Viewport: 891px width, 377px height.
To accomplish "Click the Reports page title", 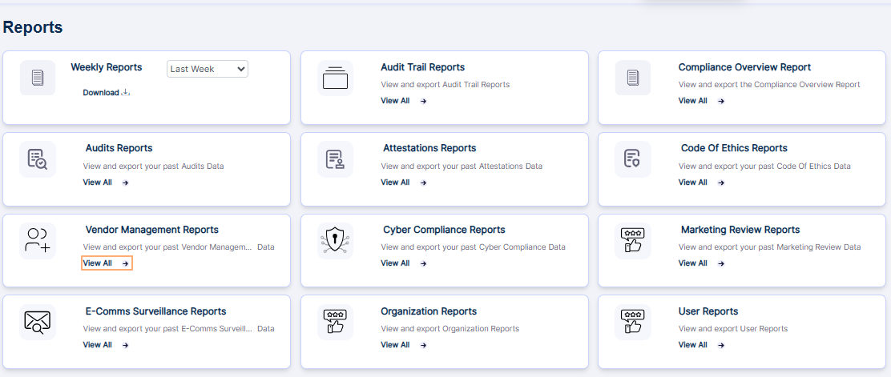I will pyautogui.click(x=33, y=27).
